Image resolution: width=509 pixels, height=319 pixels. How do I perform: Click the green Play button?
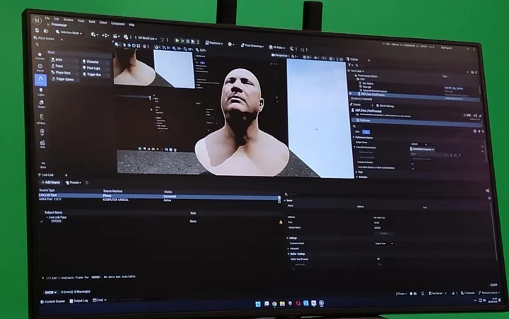[x=177, y=40]
